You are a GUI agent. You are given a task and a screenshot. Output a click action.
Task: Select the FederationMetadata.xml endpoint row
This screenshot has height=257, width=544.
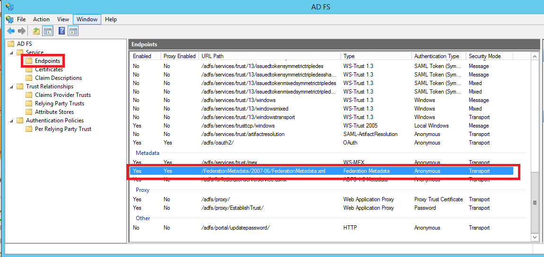point(322,171)
